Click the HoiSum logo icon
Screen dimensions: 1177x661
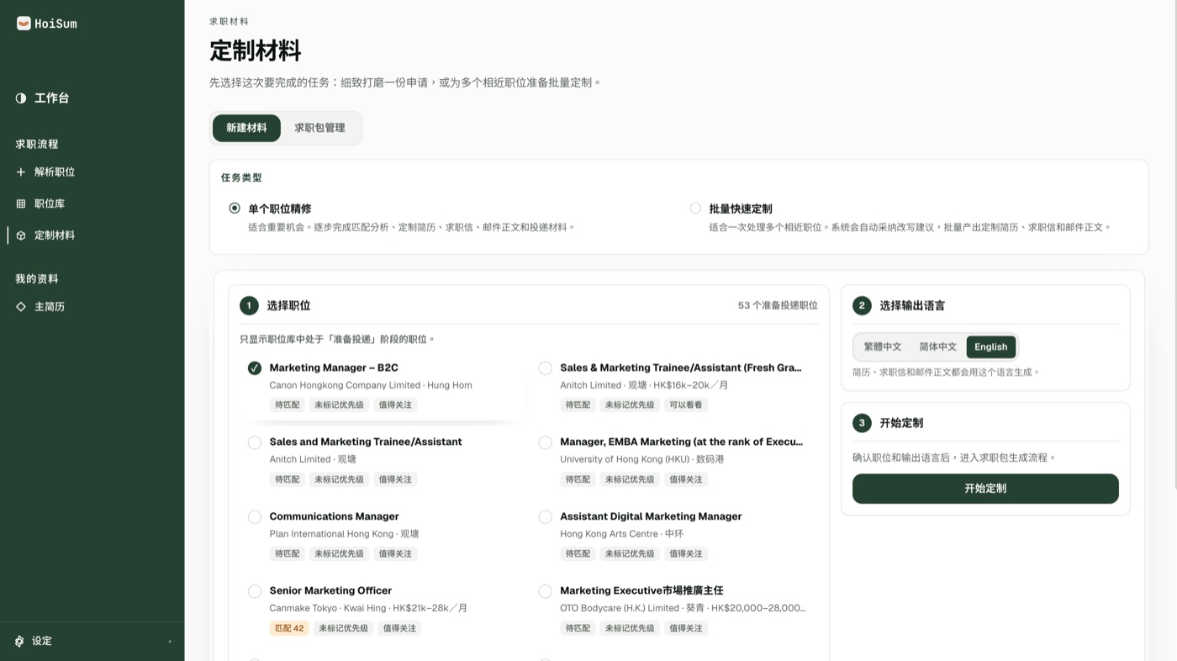point(24,24)
